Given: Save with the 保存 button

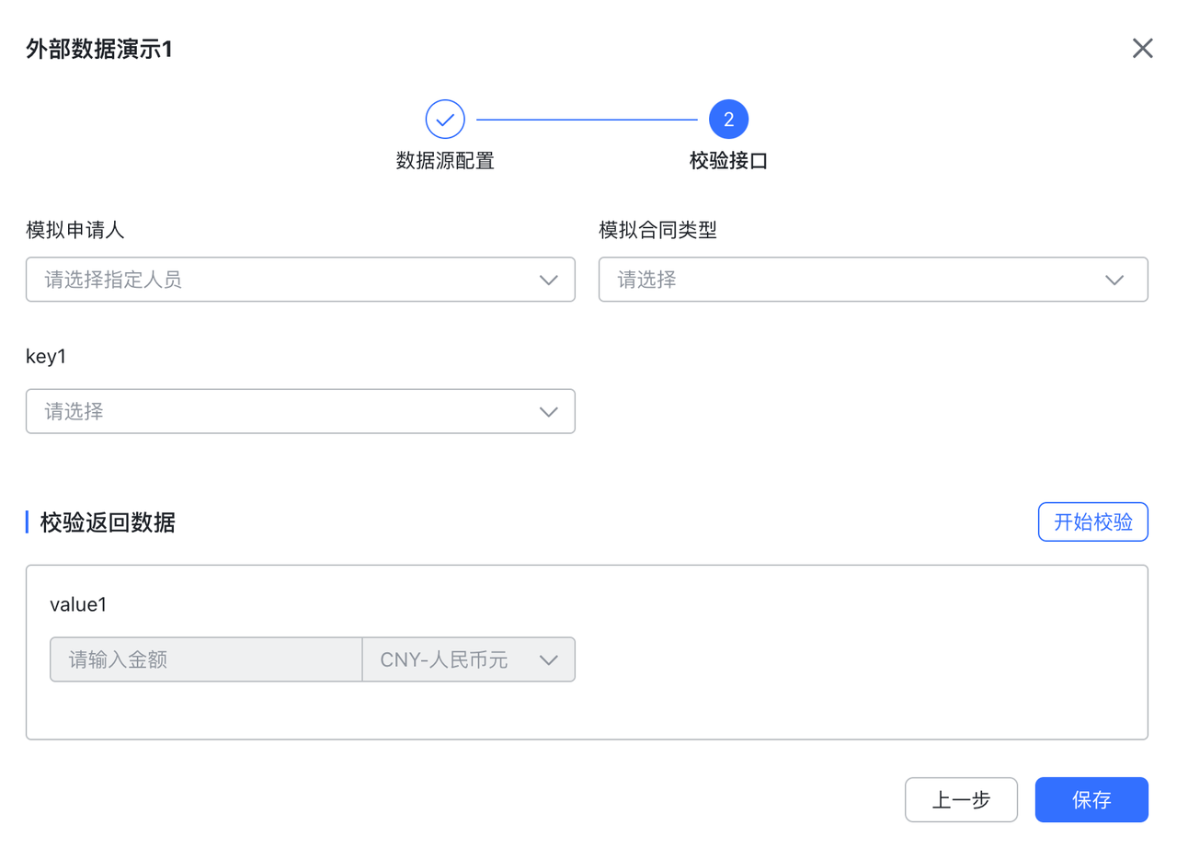Looking at the screenshot, I should 1091,800.
